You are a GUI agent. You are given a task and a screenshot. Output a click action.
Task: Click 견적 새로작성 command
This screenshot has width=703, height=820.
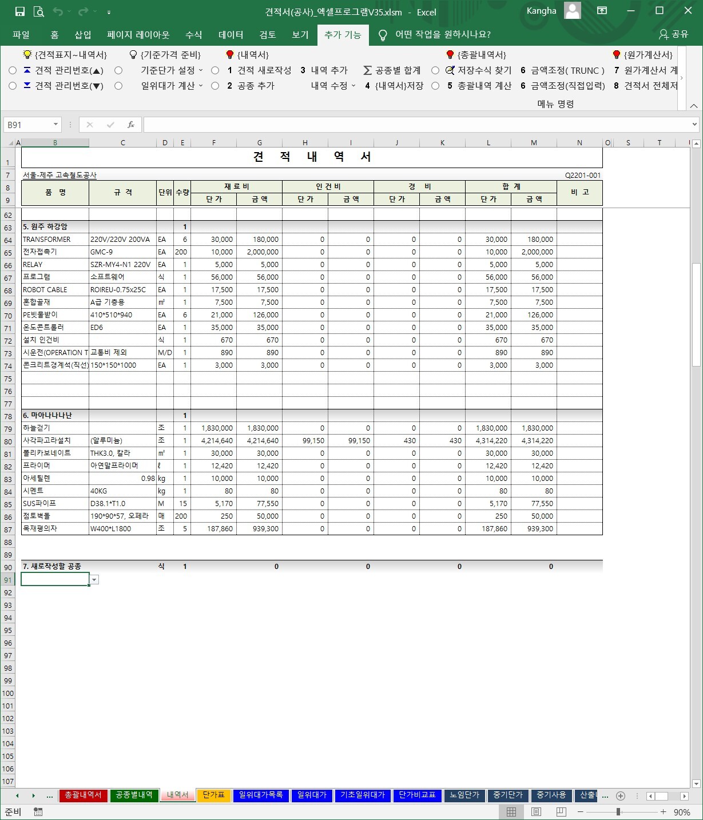point(259,70)
